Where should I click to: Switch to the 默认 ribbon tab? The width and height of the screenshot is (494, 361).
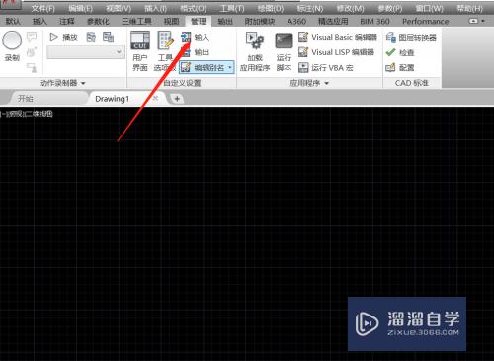[13, 22]
